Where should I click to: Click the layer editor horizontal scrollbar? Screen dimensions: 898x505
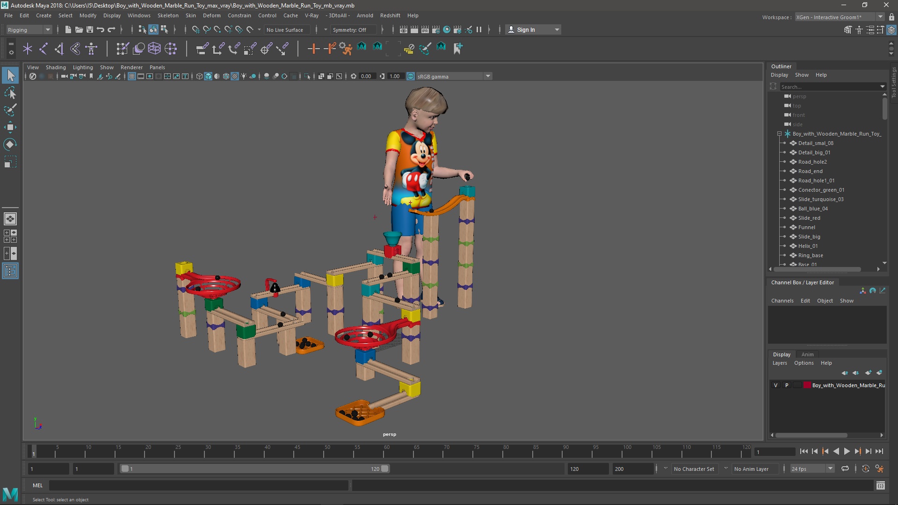click(811, 435)
